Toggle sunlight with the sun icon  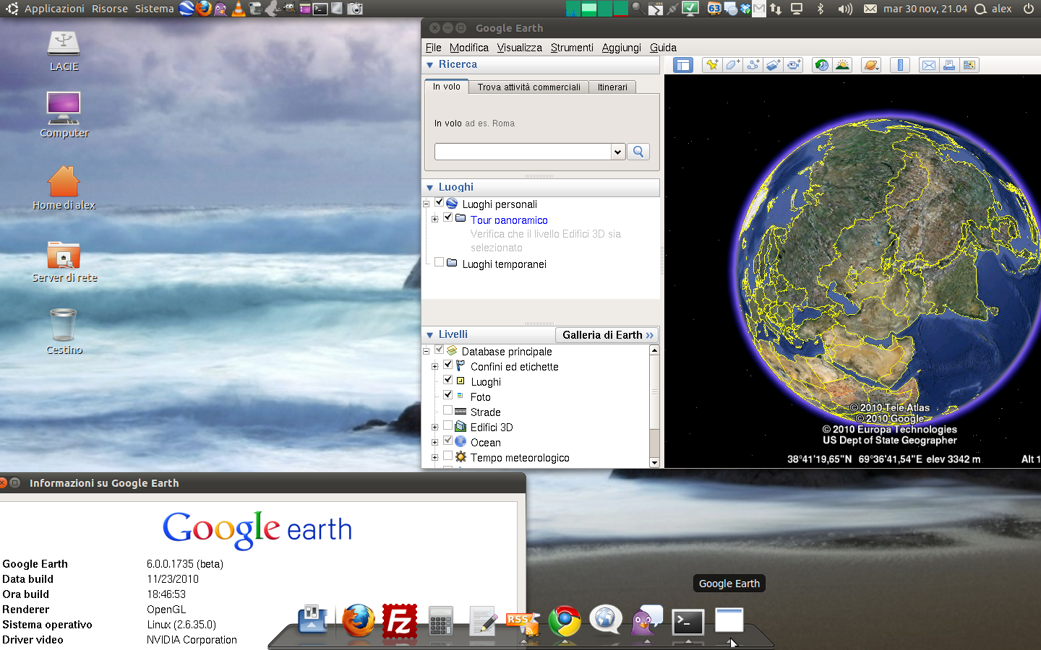842,65
